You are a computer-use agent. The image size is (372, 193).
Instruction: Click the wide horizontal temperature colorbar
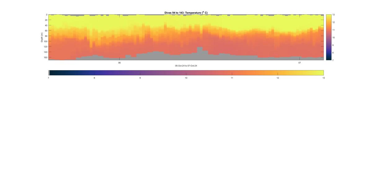coord(186,73)
